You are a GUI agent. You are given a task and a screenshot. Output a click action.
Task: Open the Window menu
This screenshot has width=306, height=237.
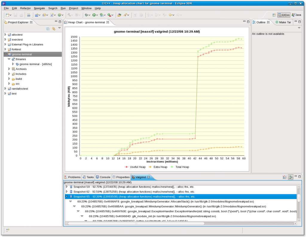(86, 8)
